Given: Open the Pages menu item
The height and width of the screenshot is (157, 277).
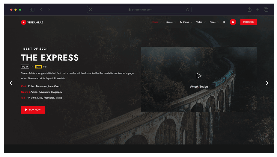Looking at the screenshot, I should point(214,22).
